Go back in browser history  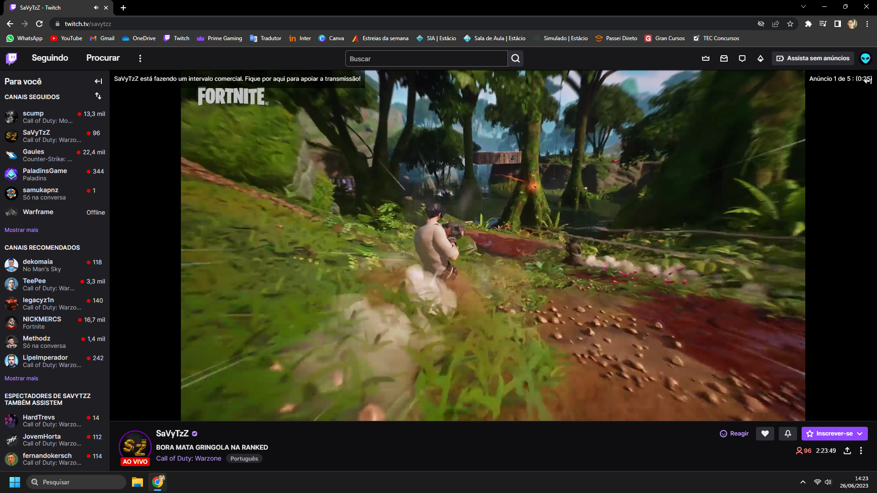pos(10,24)
